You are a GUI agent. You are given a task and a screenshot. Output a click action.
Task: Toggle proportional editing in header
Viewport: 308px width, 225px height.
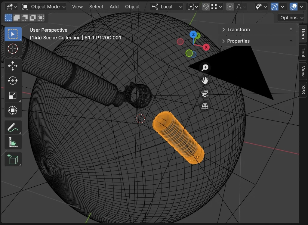229,7
